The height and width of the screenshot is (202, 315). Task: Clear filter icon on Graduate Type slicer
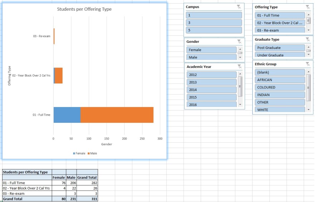coord(307,40)
